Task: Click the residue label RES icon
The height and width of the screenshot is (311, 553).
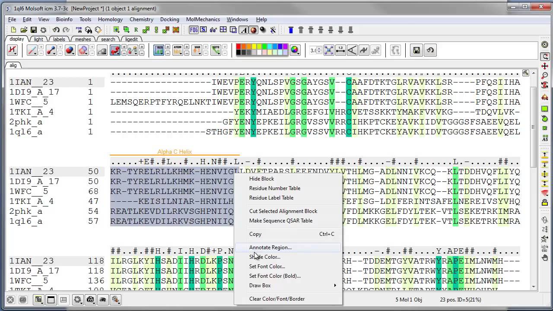Action: pos(159,50)
